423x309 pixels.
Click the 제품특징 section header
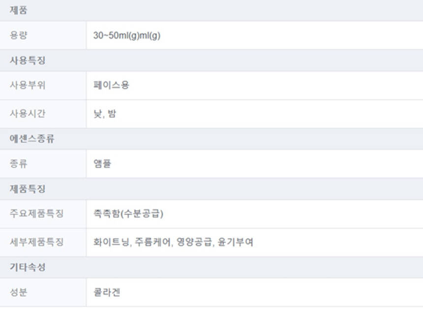coord(28,189)
